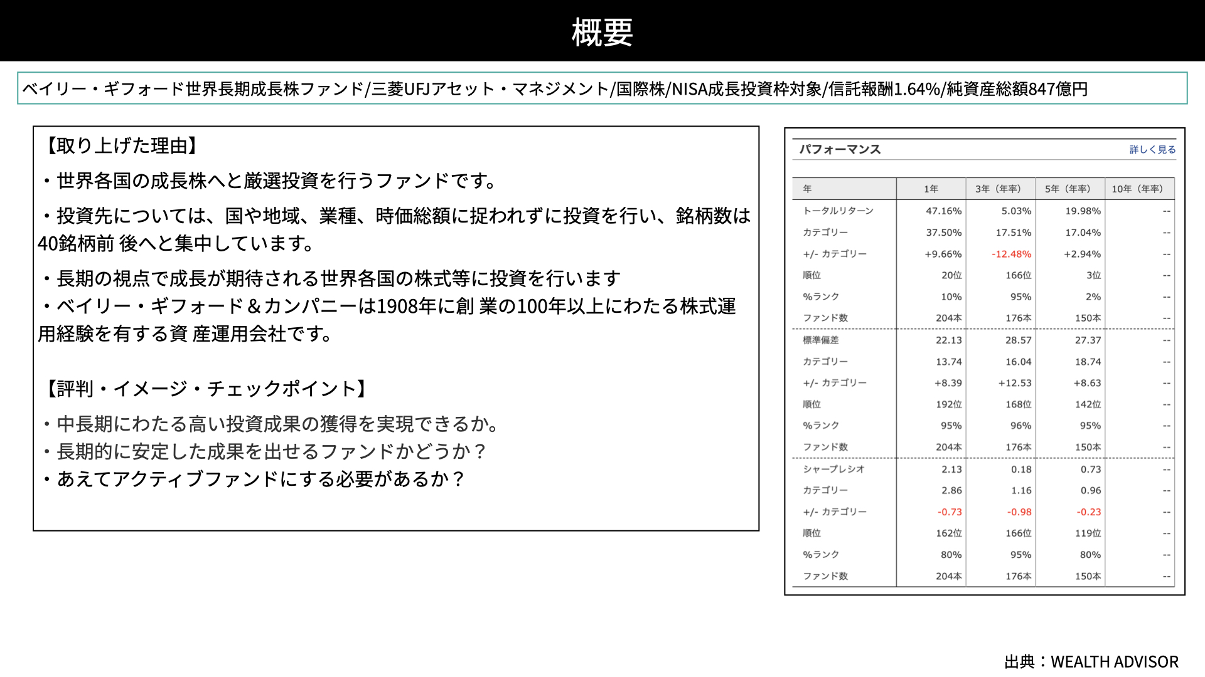Screen dimensions: 1205x677
Task: Click the red -0.98 Sharpe difference value
Action: point(1019,512)
